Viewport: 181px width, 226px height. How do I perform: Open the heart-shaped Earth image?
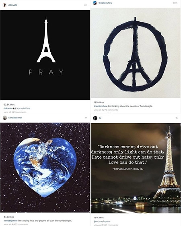click(45, 168)
